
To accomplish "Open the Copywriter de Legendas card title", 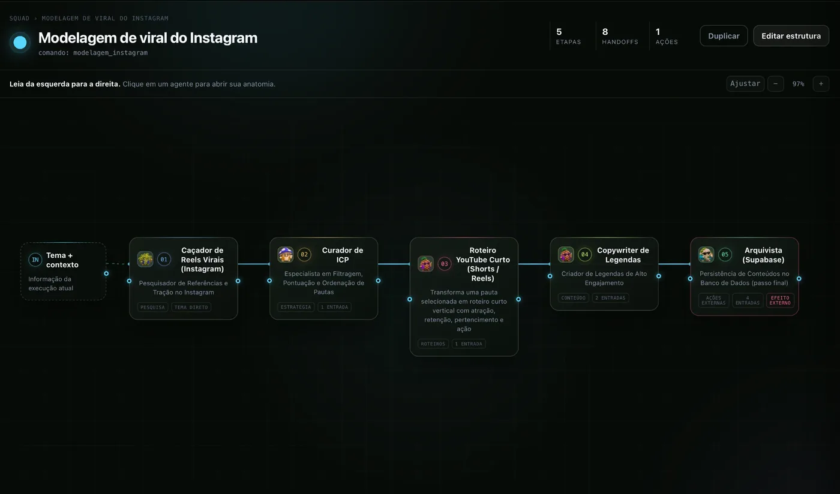I will click(623, 255).
